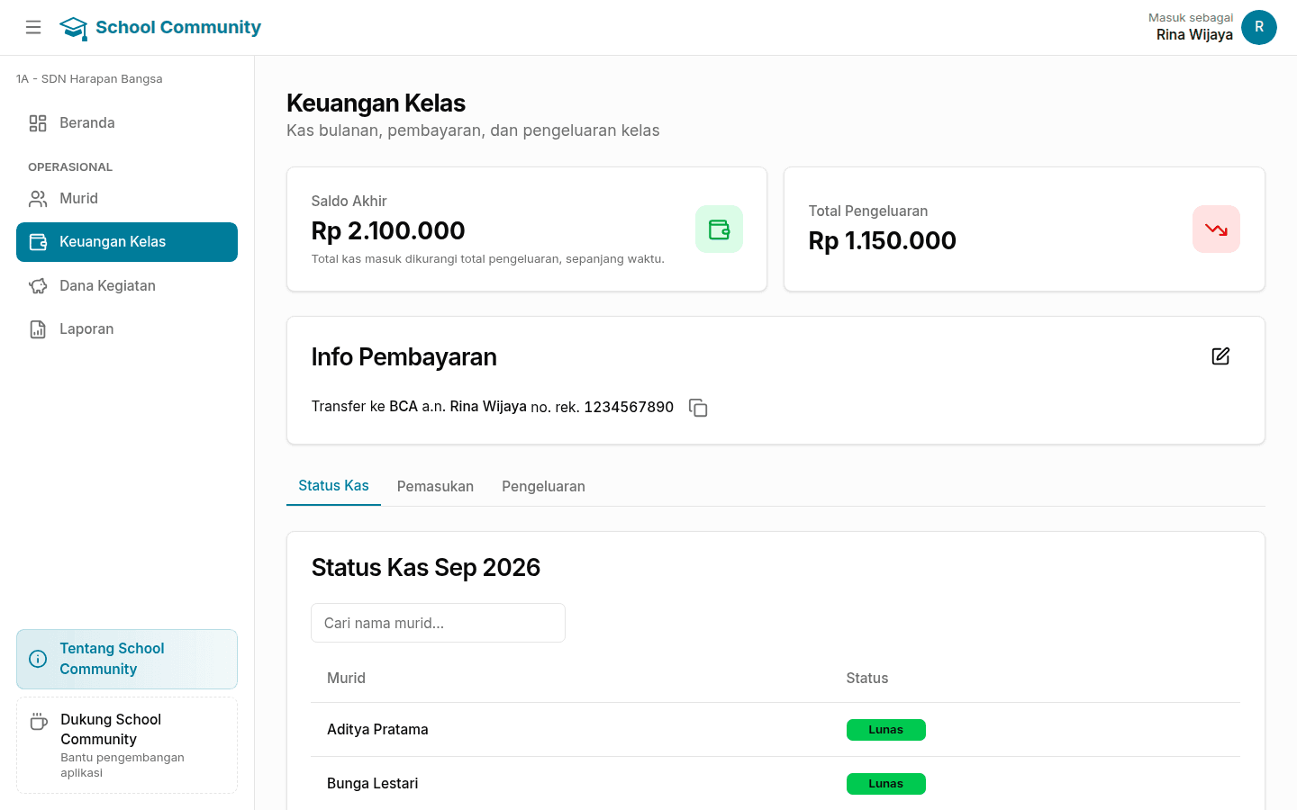Viewport: 1297px width, 810px height.
Task: Copy the payment info text
Action: coord(698,408)
